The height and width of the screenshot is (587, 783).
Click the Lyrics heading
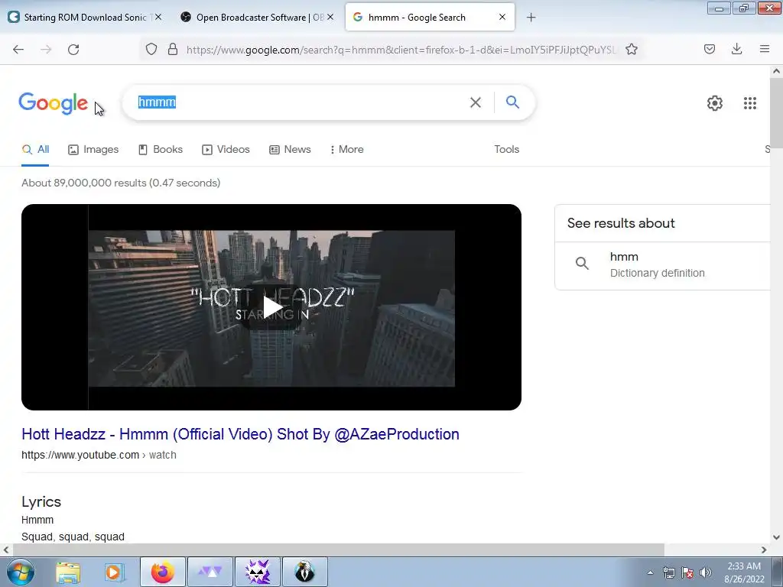coord(41,501)
